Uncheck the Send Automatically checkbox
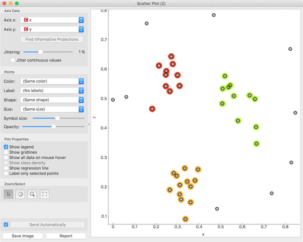This screenshot has width=303, height=242. coord(6,225)
